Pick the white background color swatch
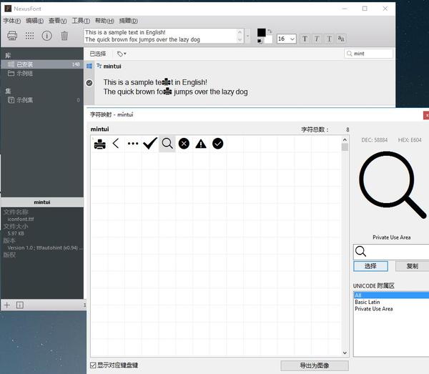Image resolution: width=429 pixels, height=374 pixels. point(269,40)
